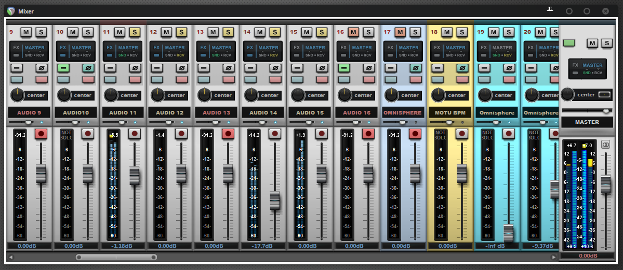
Task: Select the MASTER track name label
Action: coord(587,122)
